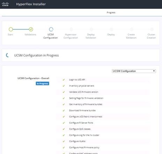Screen dimensions: 162x154
Task: Click the Hypervisor Configuration step circle
Action: pyautogui.click(x=71, y=29)
